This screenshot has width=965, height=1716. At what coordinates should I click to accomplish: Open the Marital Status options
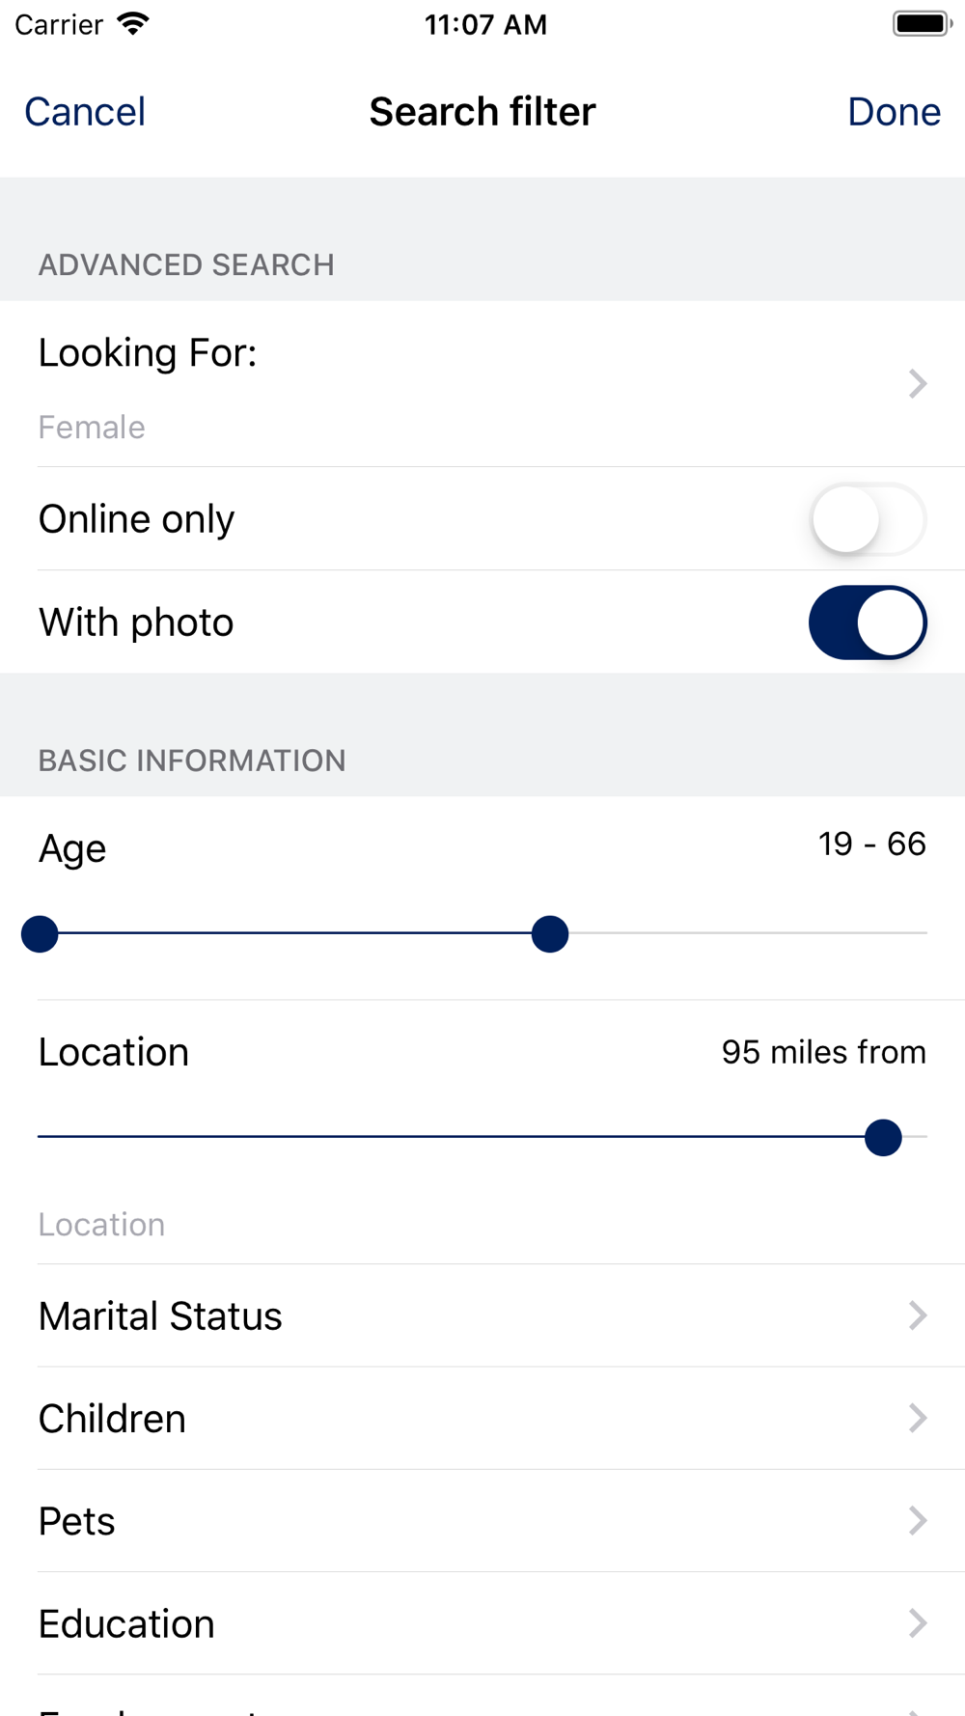[386, 1315]
